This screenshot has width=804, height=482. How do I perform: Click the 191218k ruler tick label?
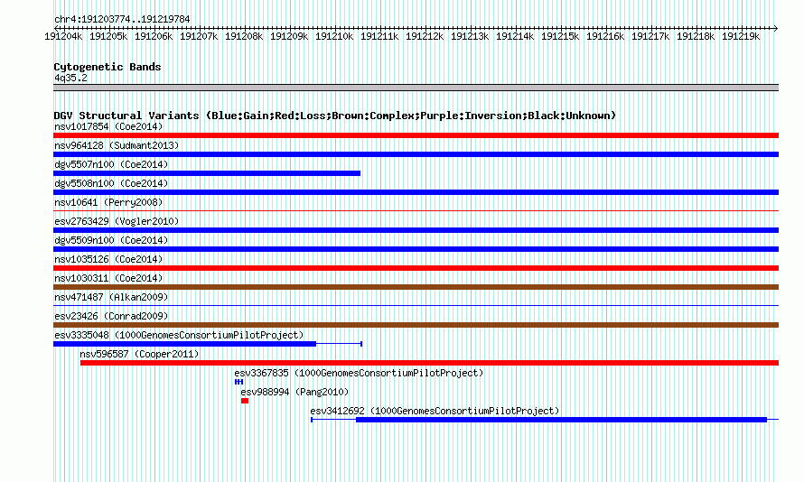point(696,36)
